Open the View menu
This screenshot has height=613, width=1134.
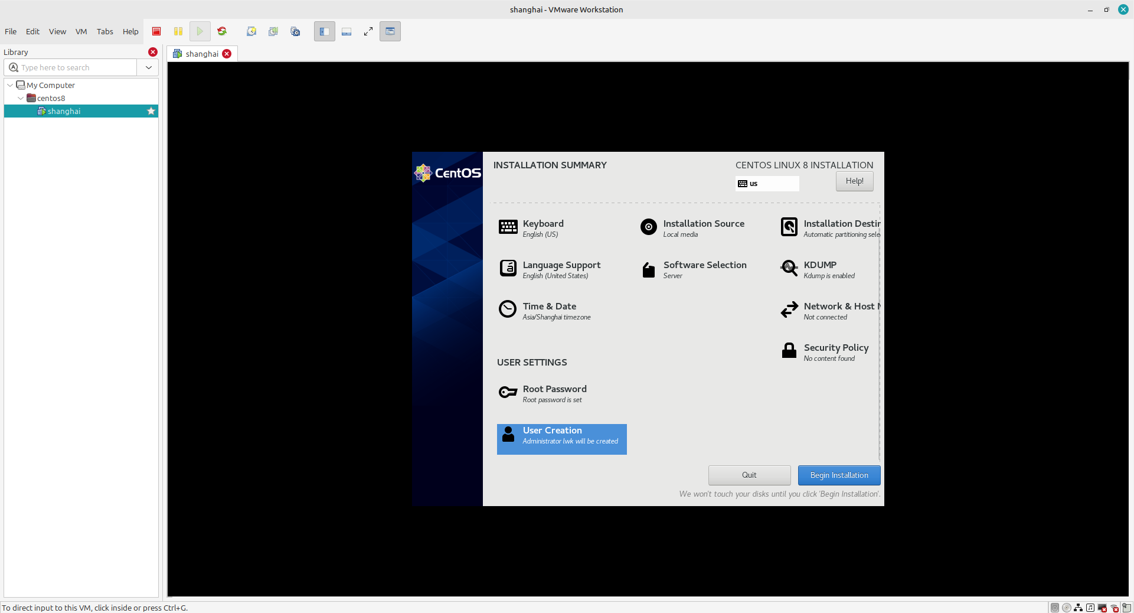[x=57, y=31]
